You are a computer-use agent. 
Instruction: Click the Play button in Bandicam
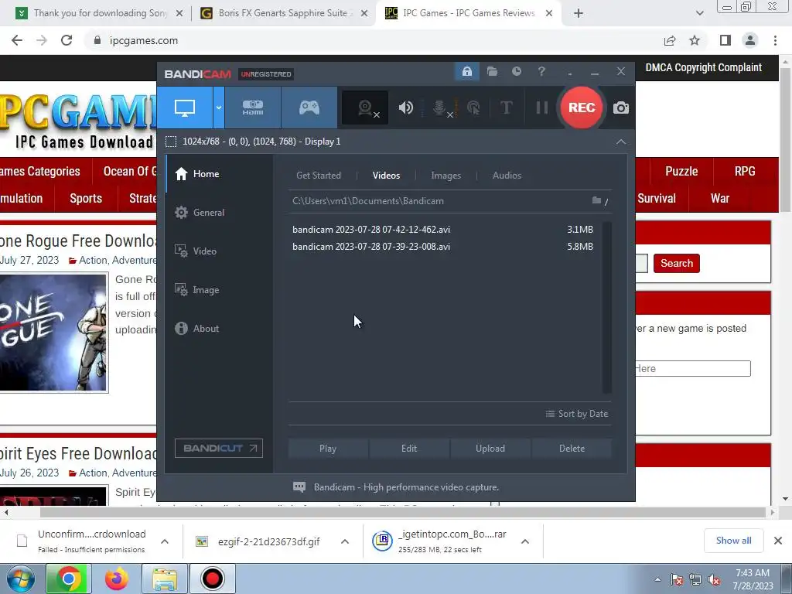pos(328,449)
